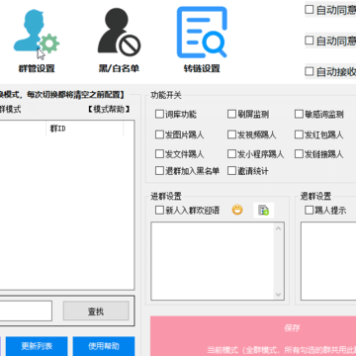Toggle 发视频踢人 checkbox
Screen dimensions: 356x356
tap(232, 134)
